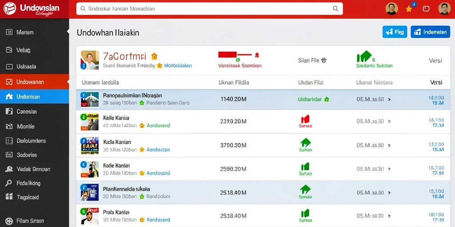Select the Undonican sidebar item
455x227 pixels.
pos(35,97)
